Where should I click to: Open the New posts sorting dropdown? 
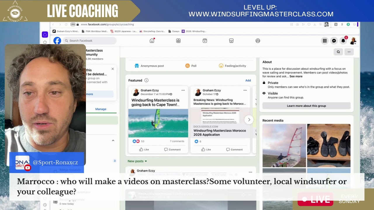(x=137, y=161)
